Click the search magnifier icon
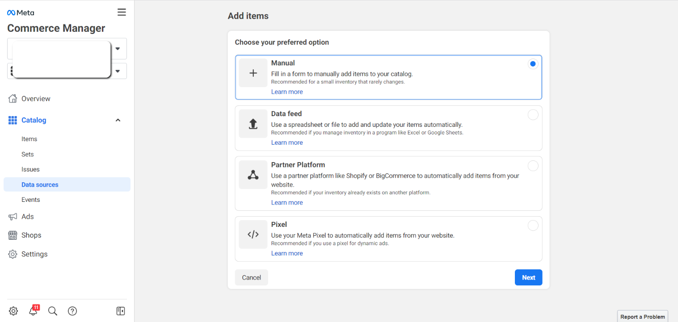The image size is (678, 322). (53, 311)
